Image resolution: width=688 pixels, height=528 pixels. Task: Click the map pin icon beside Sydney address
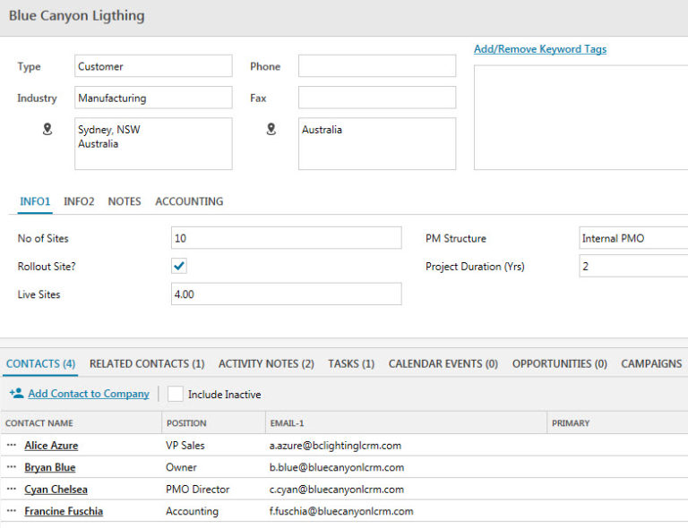[x=47, y=129]
